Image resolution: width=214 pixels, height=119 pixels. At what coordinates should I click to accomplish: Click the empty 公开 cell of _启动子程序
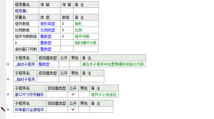tap(64, 64)
